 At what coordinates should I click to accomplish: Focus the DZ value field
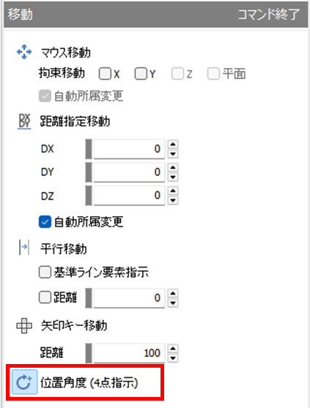(x=129, y=196)
